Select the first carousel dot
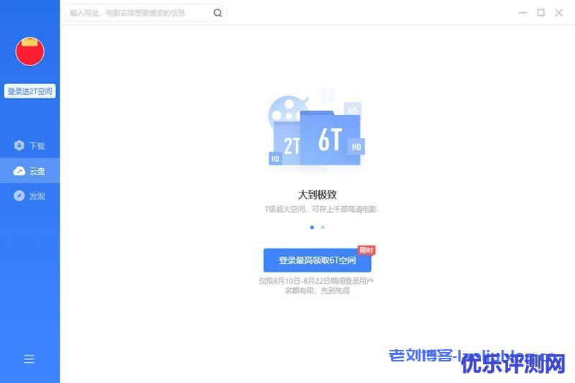The height and width of the screenshot is (383, 575). point(312,228)
